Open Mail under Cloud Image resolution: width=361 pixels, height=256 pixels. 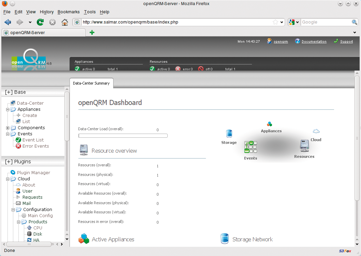(x=27, y=203)
